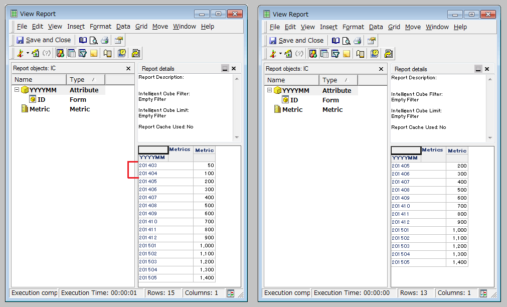Toggle Report Objects pane button in left window
The image size is (507, 307).
pyautogui.click(x=60, y=53)
